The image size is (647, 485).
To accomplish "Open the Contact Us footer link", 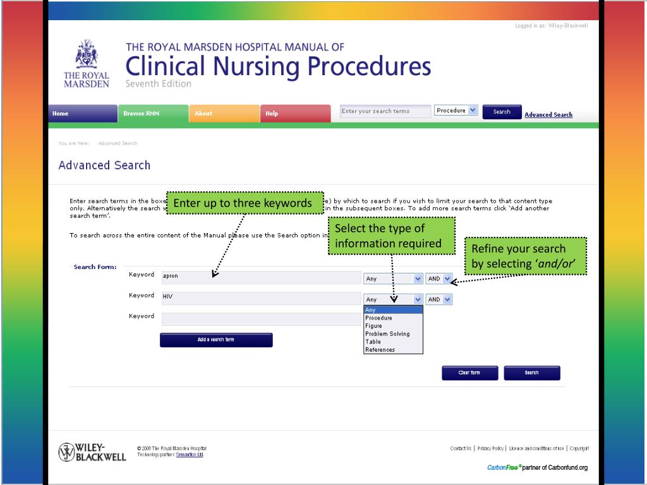I will click(x=461, y=448).
